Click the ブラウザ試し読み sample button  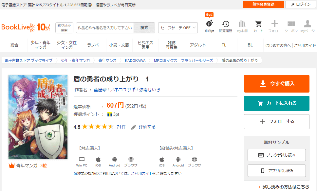click(x=276, y=155)
